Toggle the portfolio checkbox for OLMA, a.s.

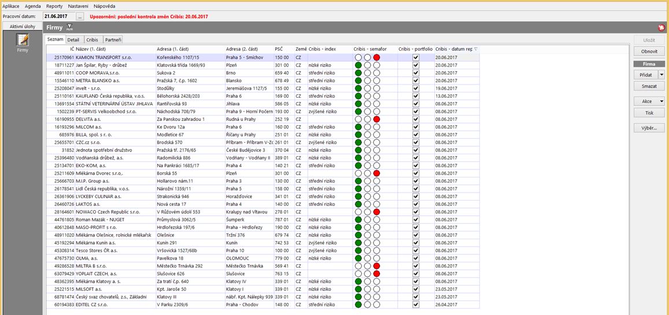(x=416, y=258)
